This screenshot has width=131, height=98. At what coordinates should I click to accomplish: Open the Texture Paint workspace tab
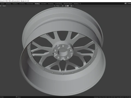point(30,4)
